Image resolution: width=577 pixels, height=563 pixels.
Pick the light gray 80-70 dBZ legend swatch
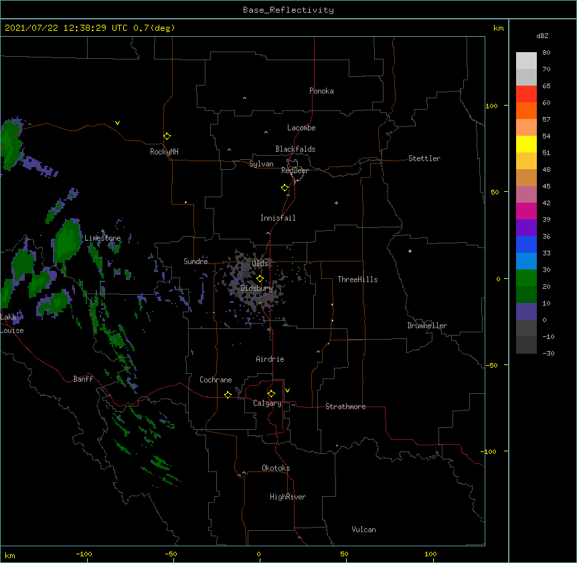click(526, 61)
